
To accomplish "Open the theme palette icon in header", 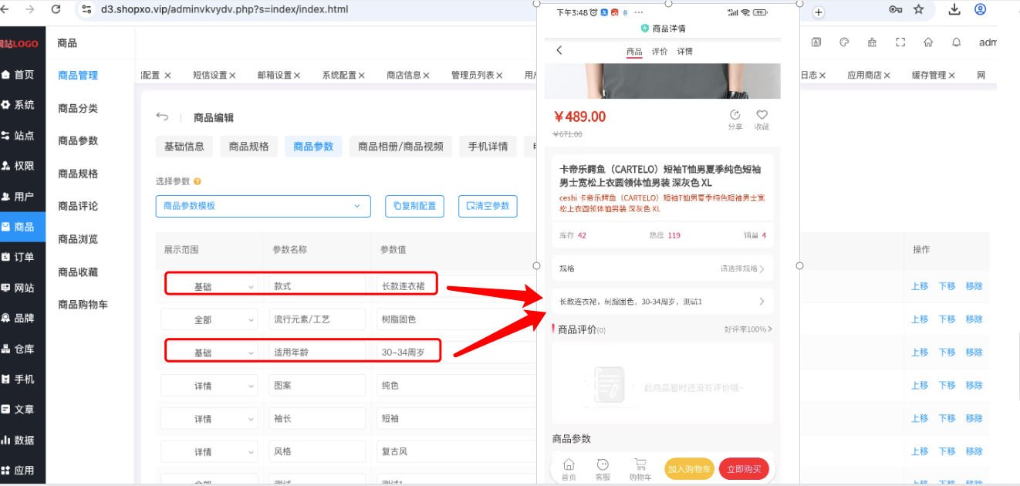I will [x=844, y=42].
